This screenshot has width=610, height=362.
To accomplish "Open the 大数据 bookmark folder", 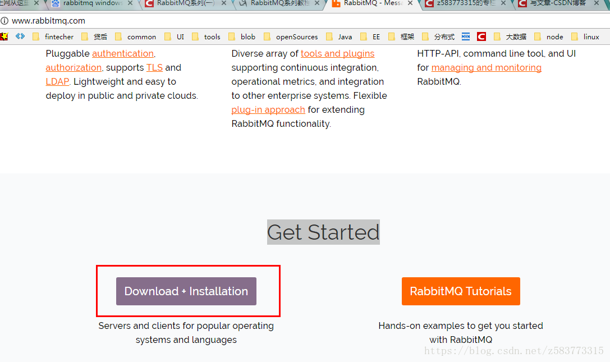I will [510, 36].
